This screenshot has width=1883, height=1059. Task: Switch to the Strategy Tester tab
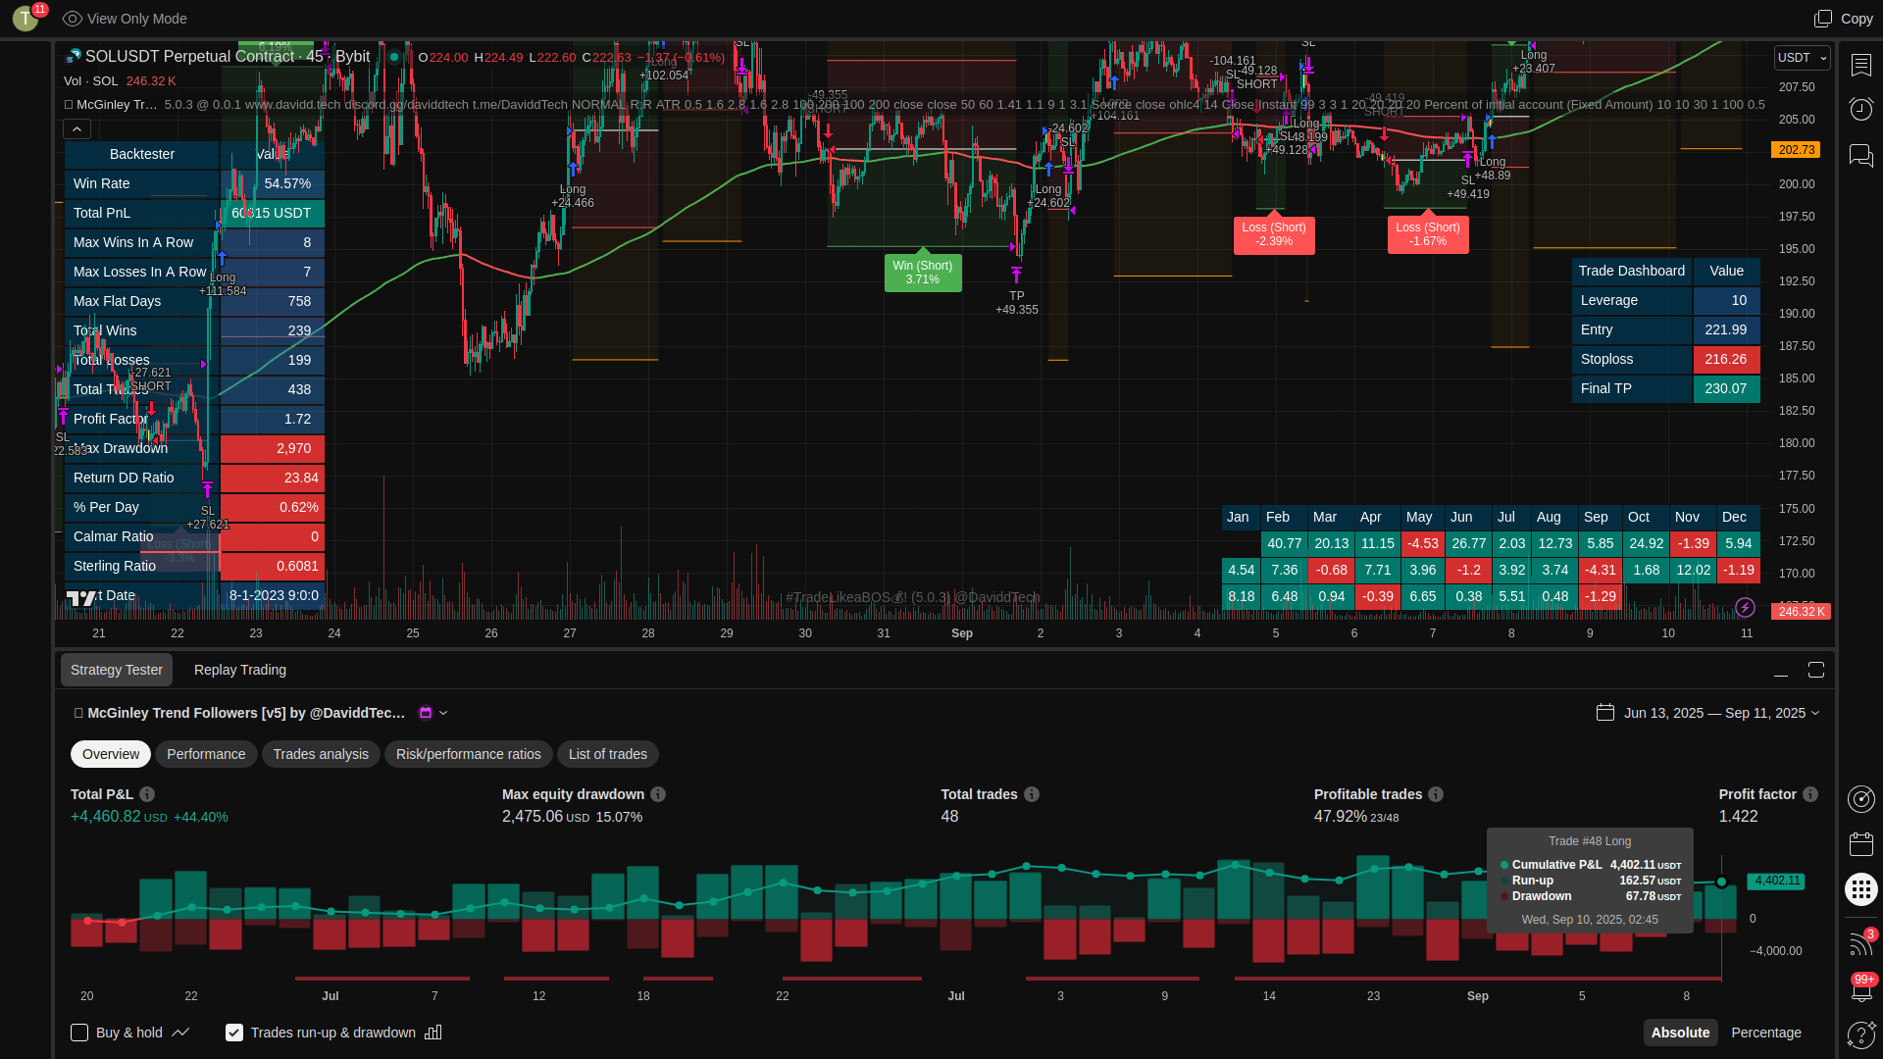click(x=117, y=670)
